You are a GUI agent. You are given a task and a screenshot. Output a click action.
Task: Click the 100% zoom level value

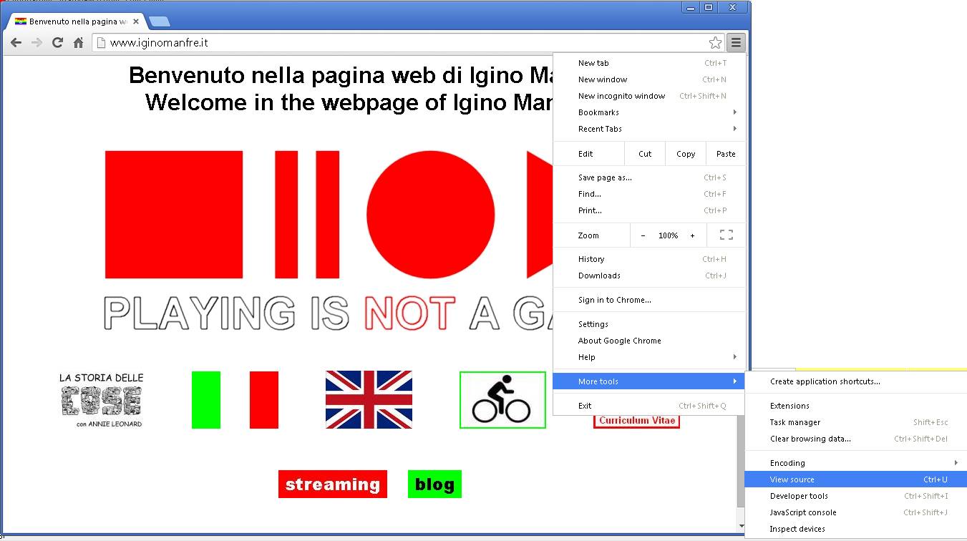[x=668, y=235]
